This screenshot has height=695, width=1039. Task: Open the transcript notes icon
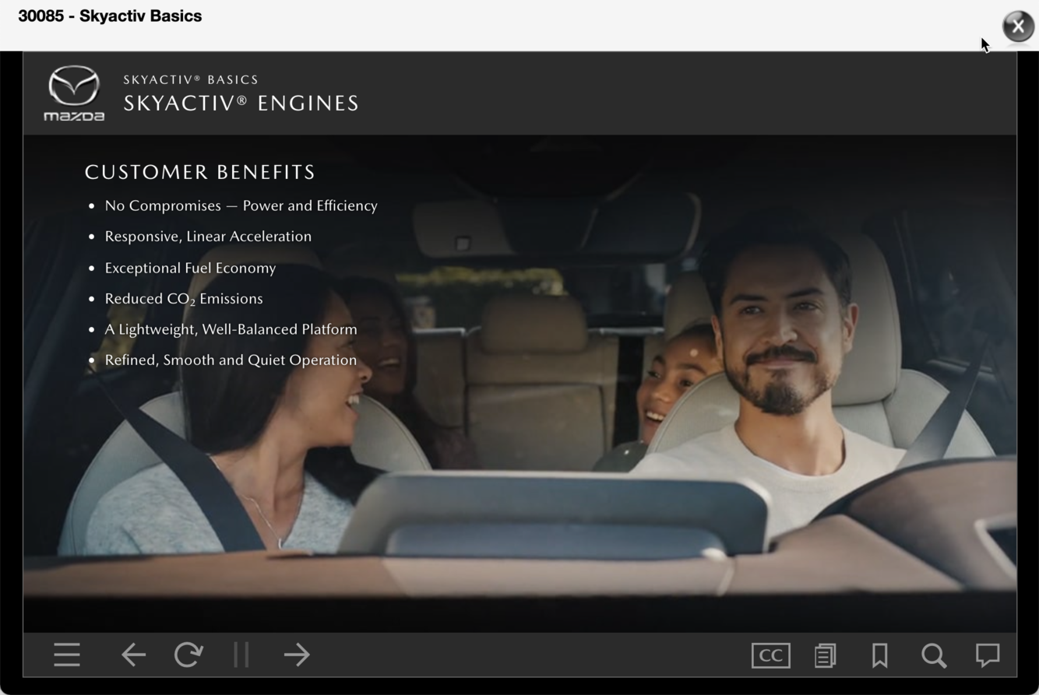(826, 655)
